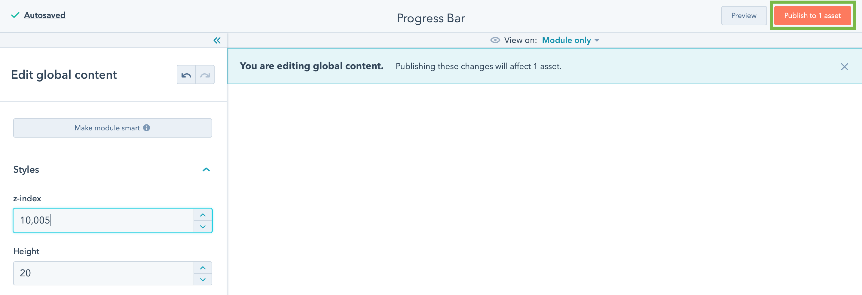
Task: Click the Progress Bar title text
Action: [x=431, y=18]
